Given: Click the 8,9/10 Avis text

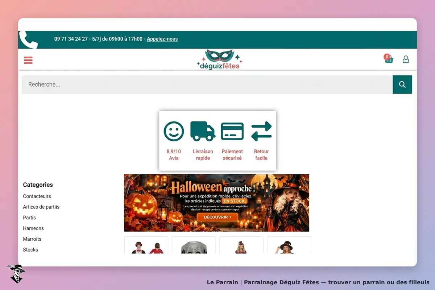Looking at the screenshot, I should click(174, 155).
